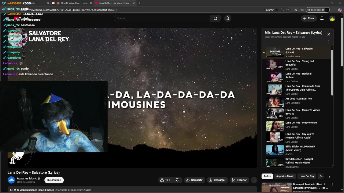Select the Todos filter chip
Image resolution: width=344 pixels, height=193 pixels.
(267, 176)
